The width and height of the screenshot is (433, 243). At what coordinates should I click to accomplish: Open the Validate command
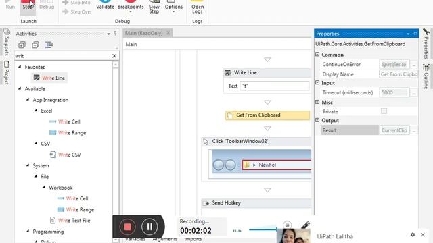(105, 5)
